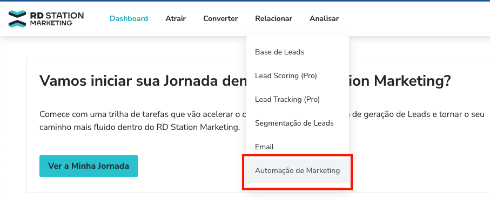Open the Atrair navigation menu
The width and height of the screenshot is (490, 200).
coord(176,18)
